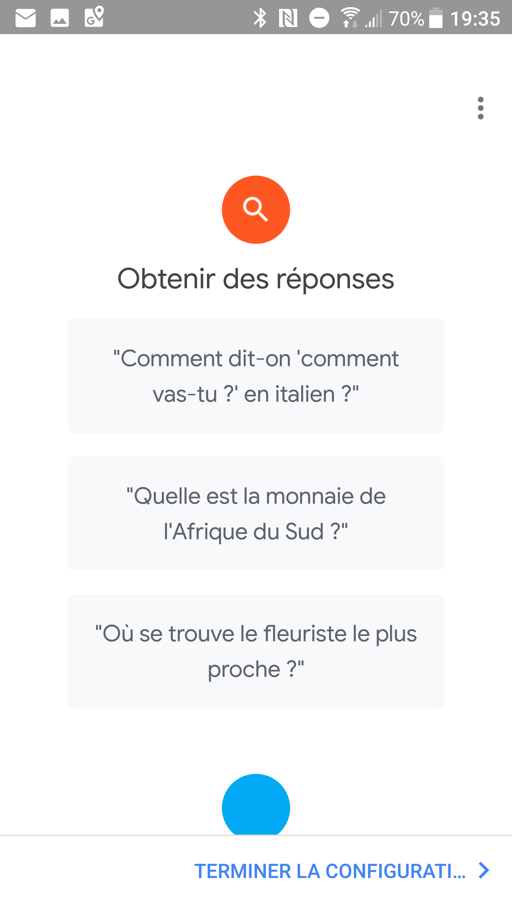Tap the NFC status icon

tap(288, 18)
